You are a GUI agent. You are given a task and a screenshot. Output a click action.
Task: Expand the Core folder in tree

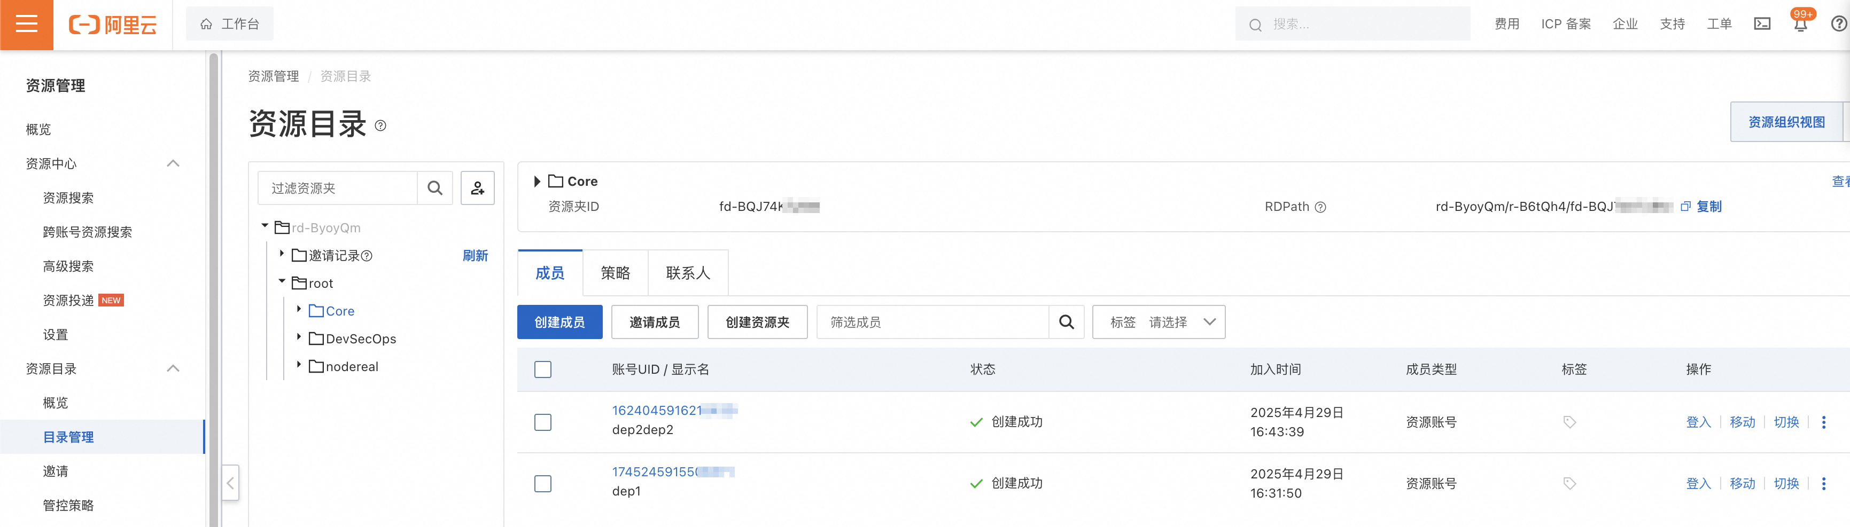click(x=299, y=310)
